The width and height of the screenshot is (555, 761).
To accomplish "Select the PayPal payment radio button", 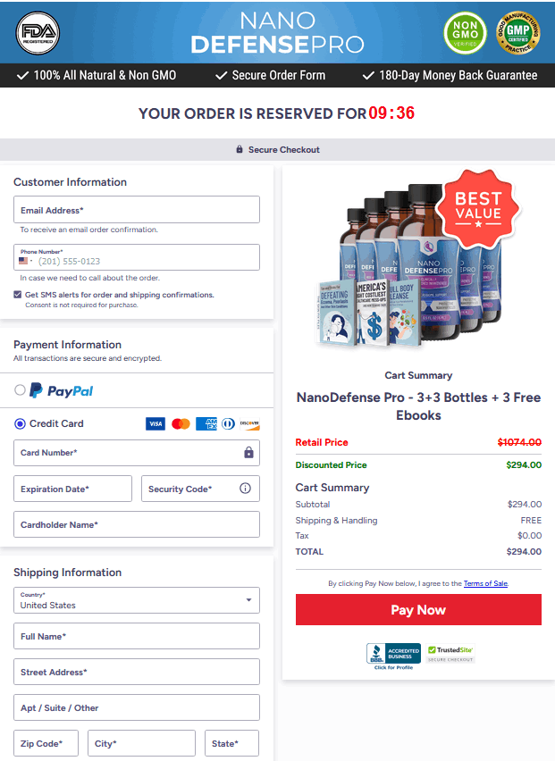I will pyautogui.click(x=20, y=389).
